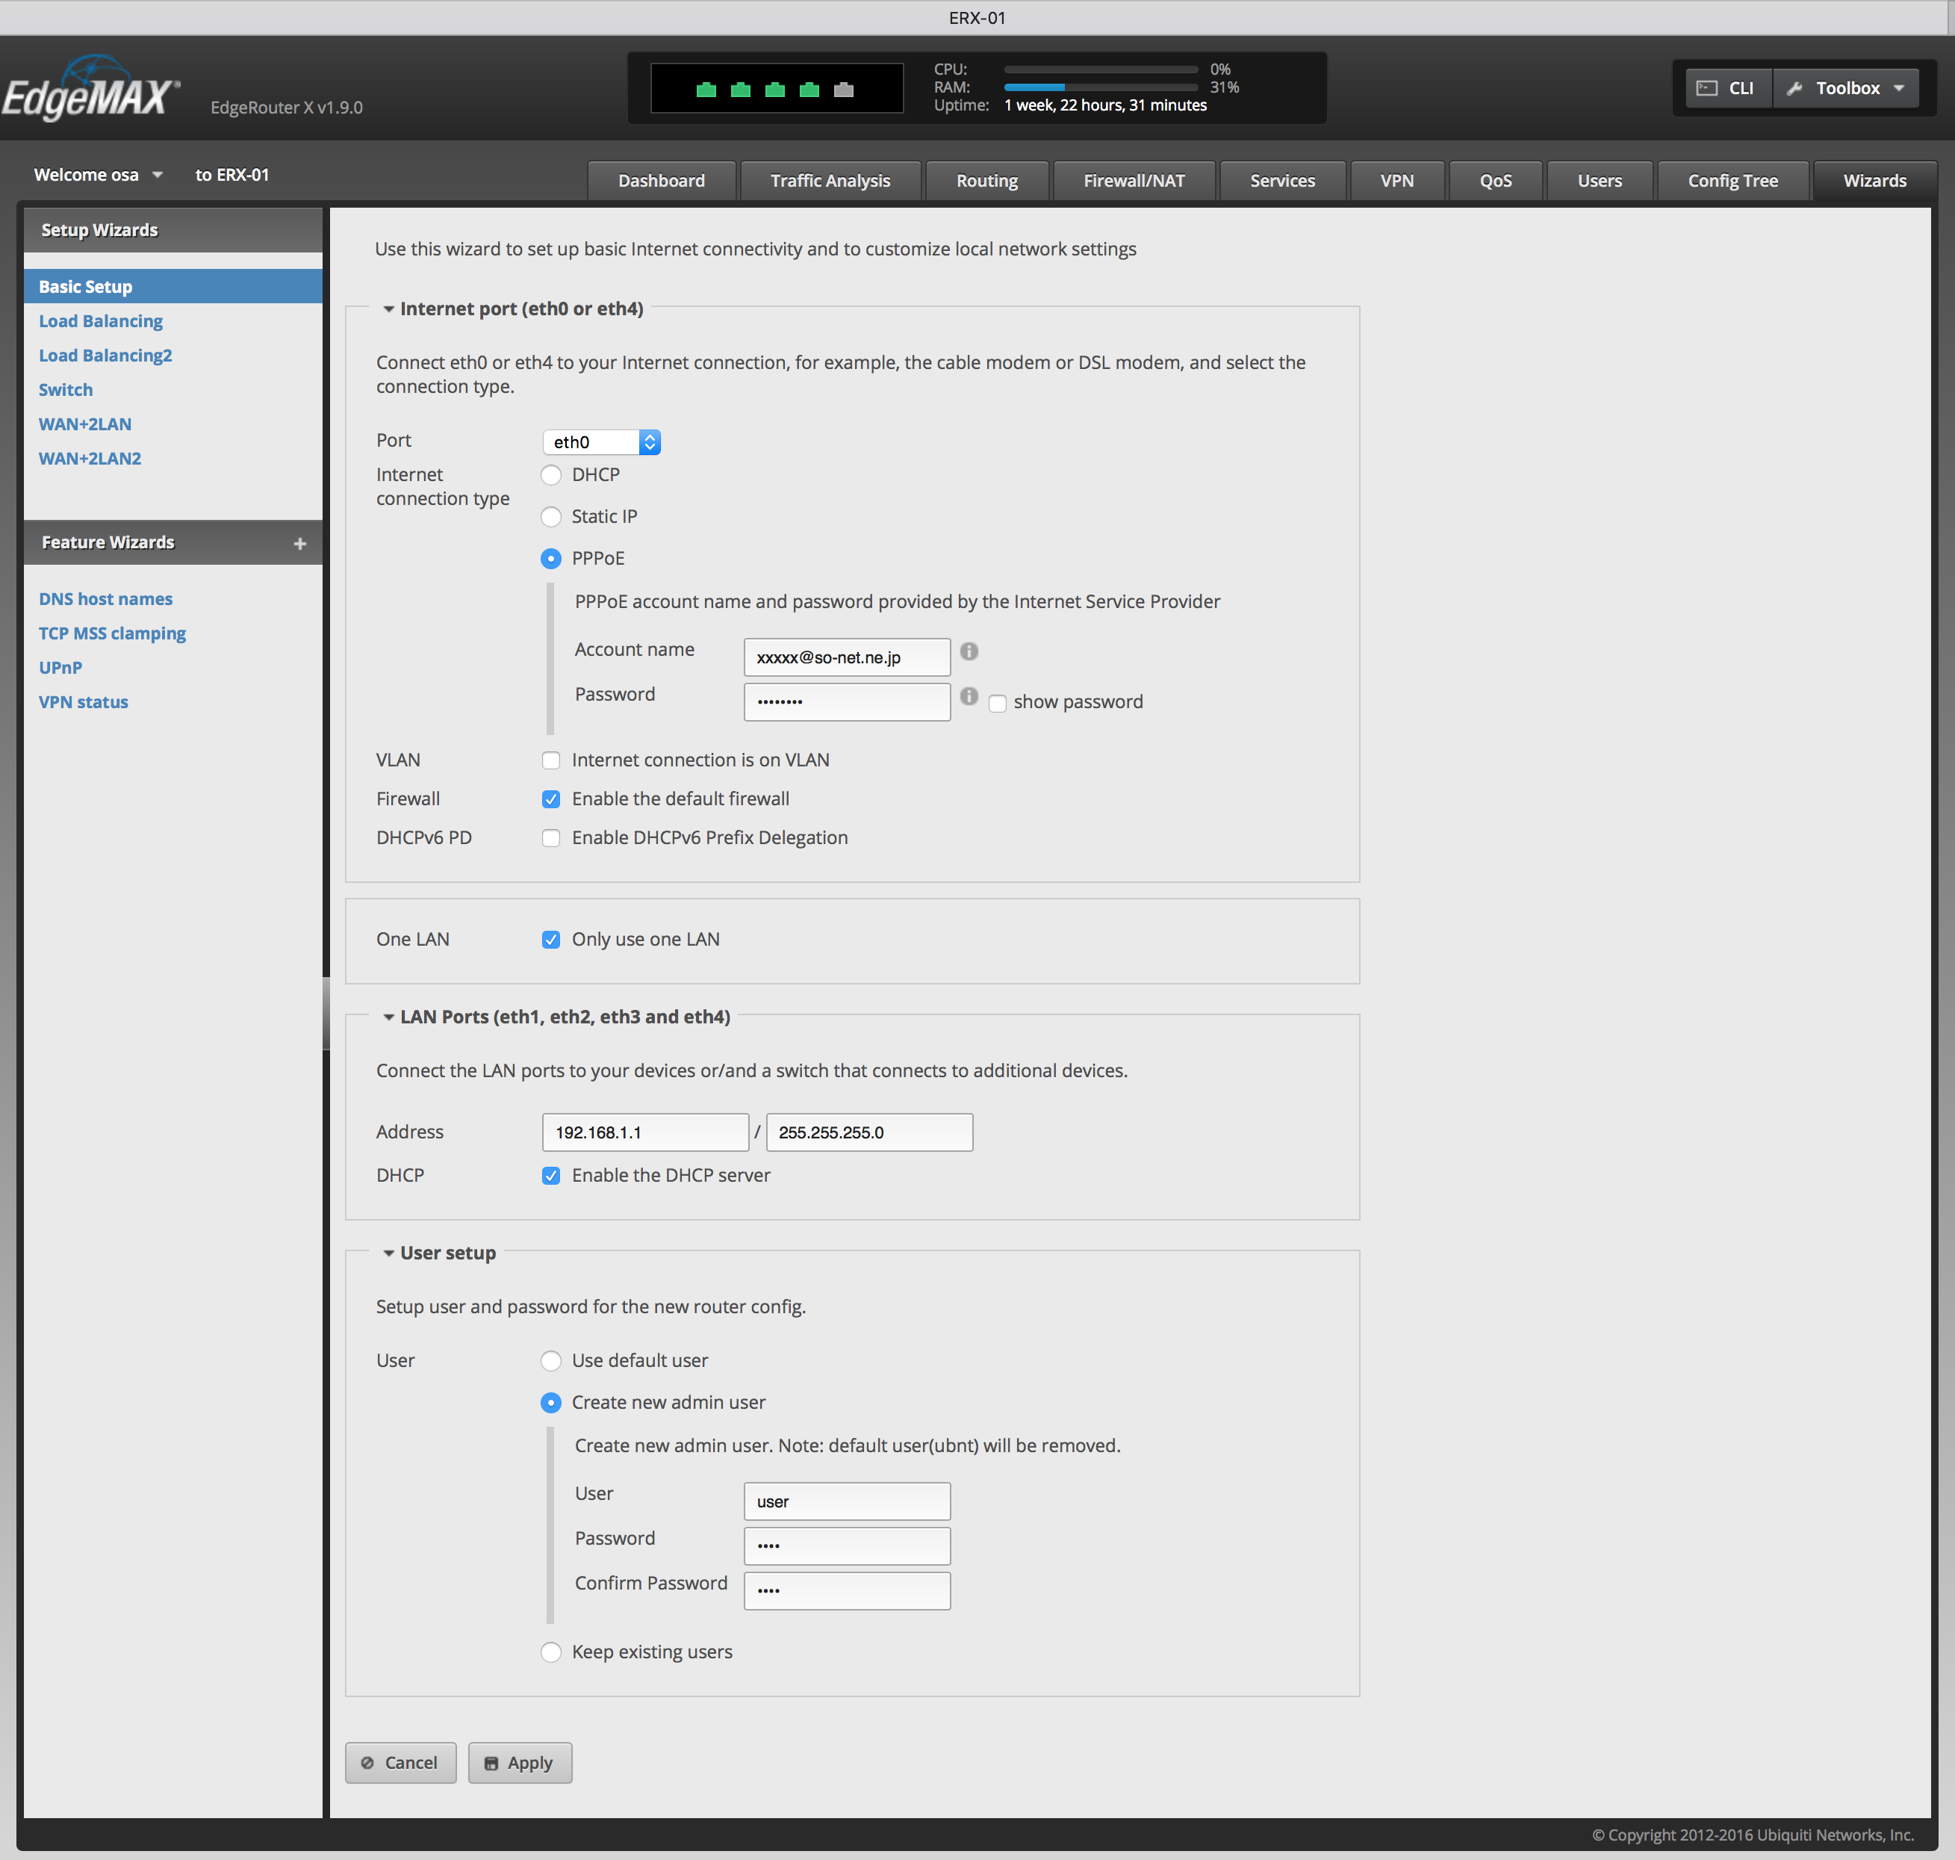1955x1860 pixels.
Task: Open the CLI terminal button
Action: tap(1728, 88)
